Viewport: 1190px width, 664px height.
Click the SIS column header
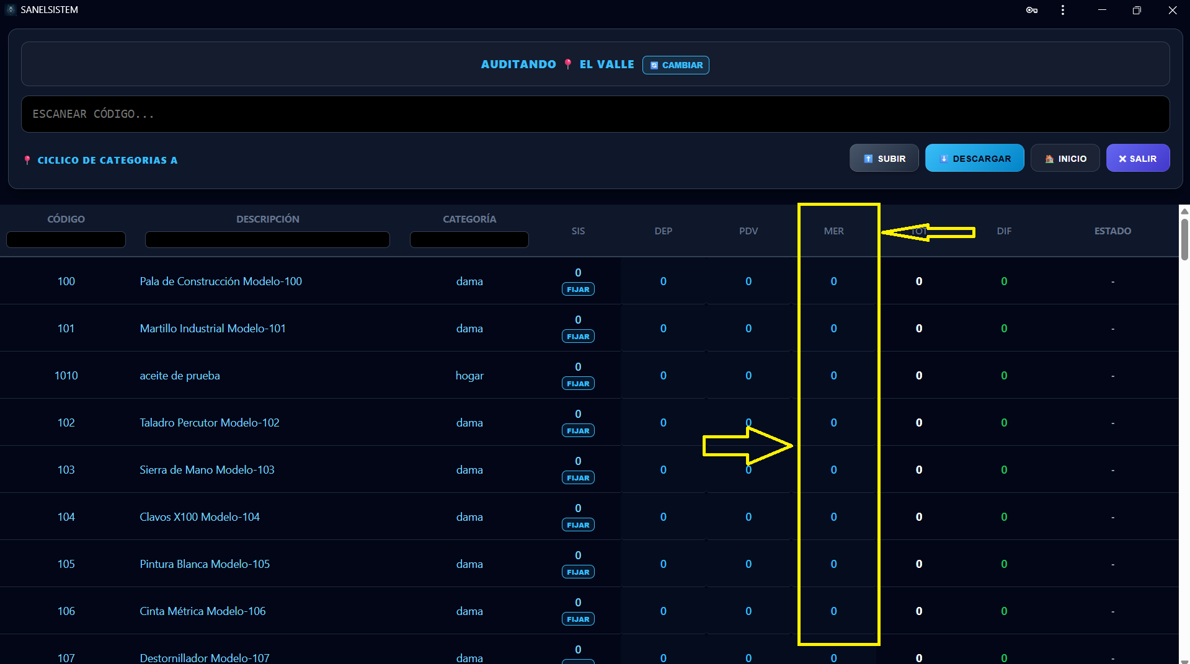click(578, 231)
